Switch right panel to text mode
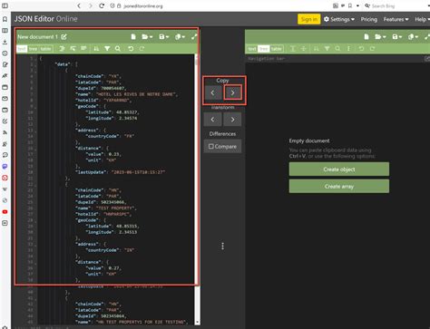This screenshot has height=329, width=430. click(x=252, y=49)
